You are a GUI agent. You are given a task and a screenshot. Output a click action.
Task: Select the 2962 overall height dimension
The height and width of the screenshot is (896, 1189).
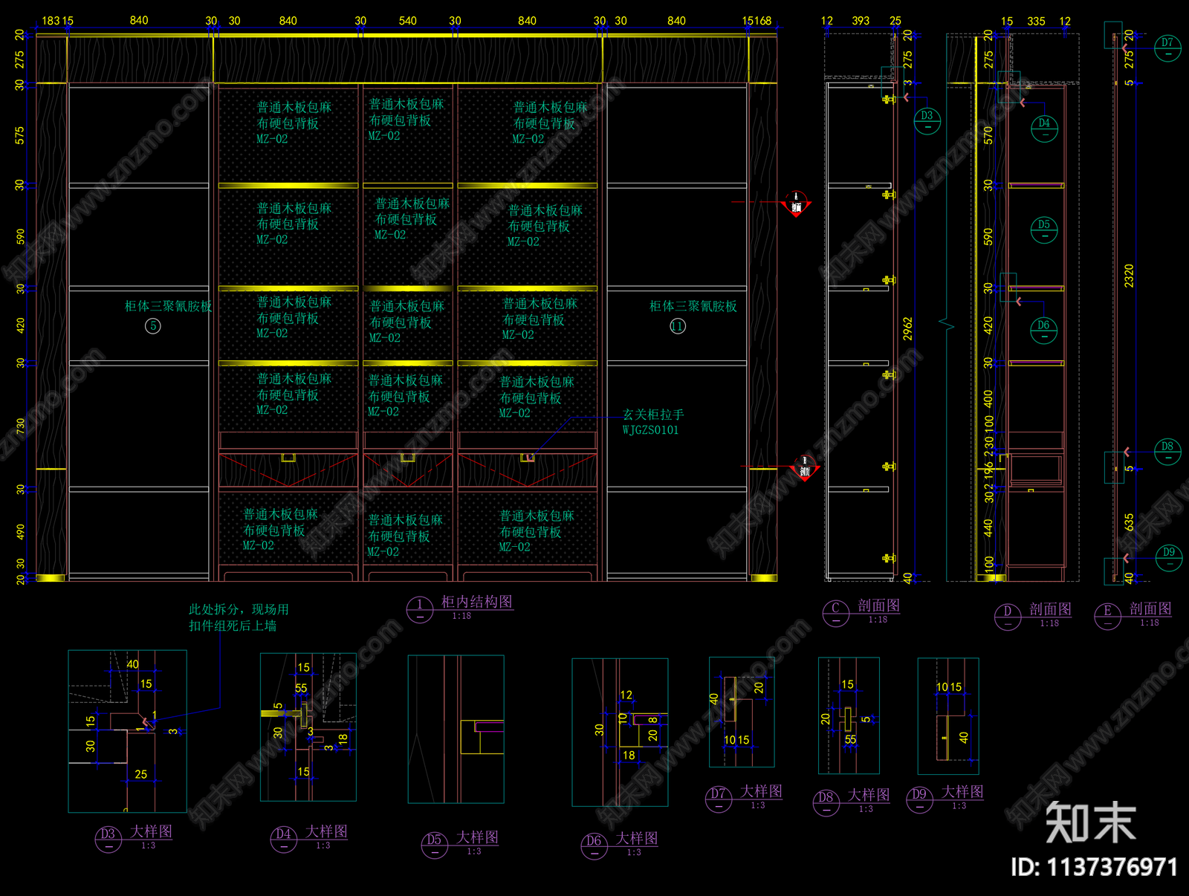[908, 329]
